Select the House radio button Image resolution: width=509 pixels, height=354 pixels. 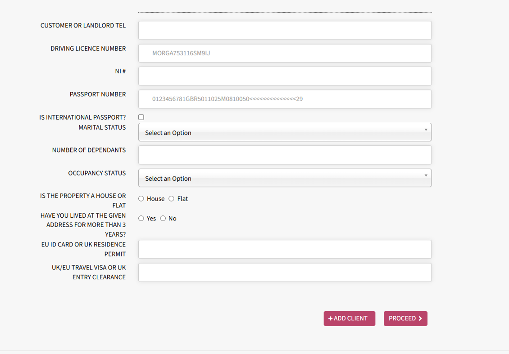pos(141,198)
